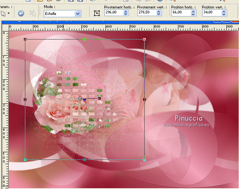Click the right-middle edge transform handle
Screen dimensions: 239x189
click(144, 99)
